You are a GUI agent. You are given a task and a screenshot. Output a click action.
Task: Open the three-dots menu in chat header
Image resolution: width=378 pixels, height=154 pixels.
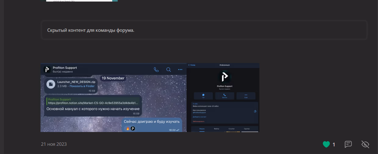click(x=180, y=69)
